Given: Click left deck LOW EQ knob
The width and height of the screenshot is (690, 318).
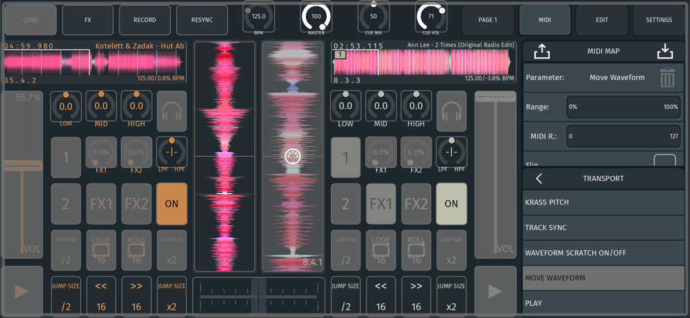Looking at the screenshot, I should tap(66, 106).
